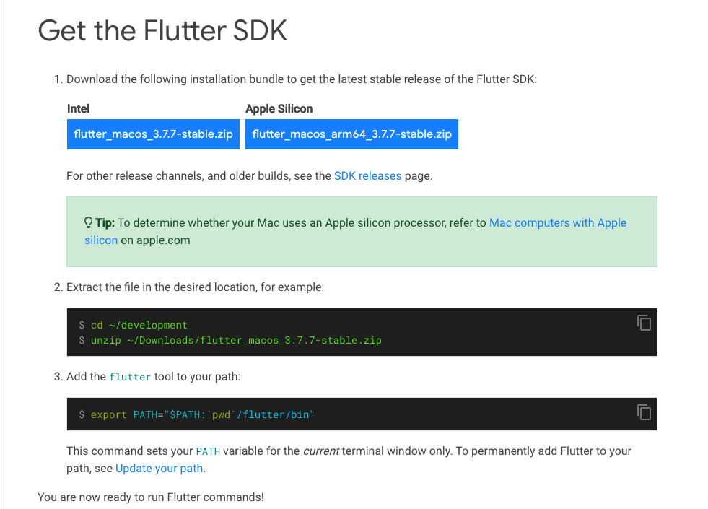This screenshot has height=509, width=708.
Task: Copy the unzip commands code block
Action: 644,323
